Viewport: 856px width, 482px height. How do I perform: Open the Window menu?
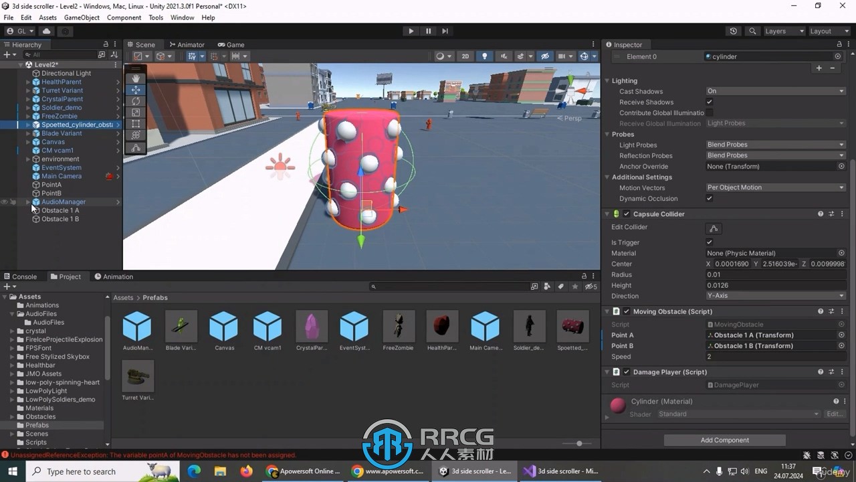182,17
